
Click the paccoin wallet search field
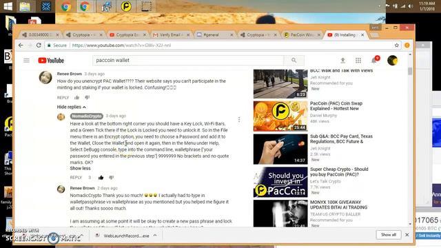pos(188,60)
